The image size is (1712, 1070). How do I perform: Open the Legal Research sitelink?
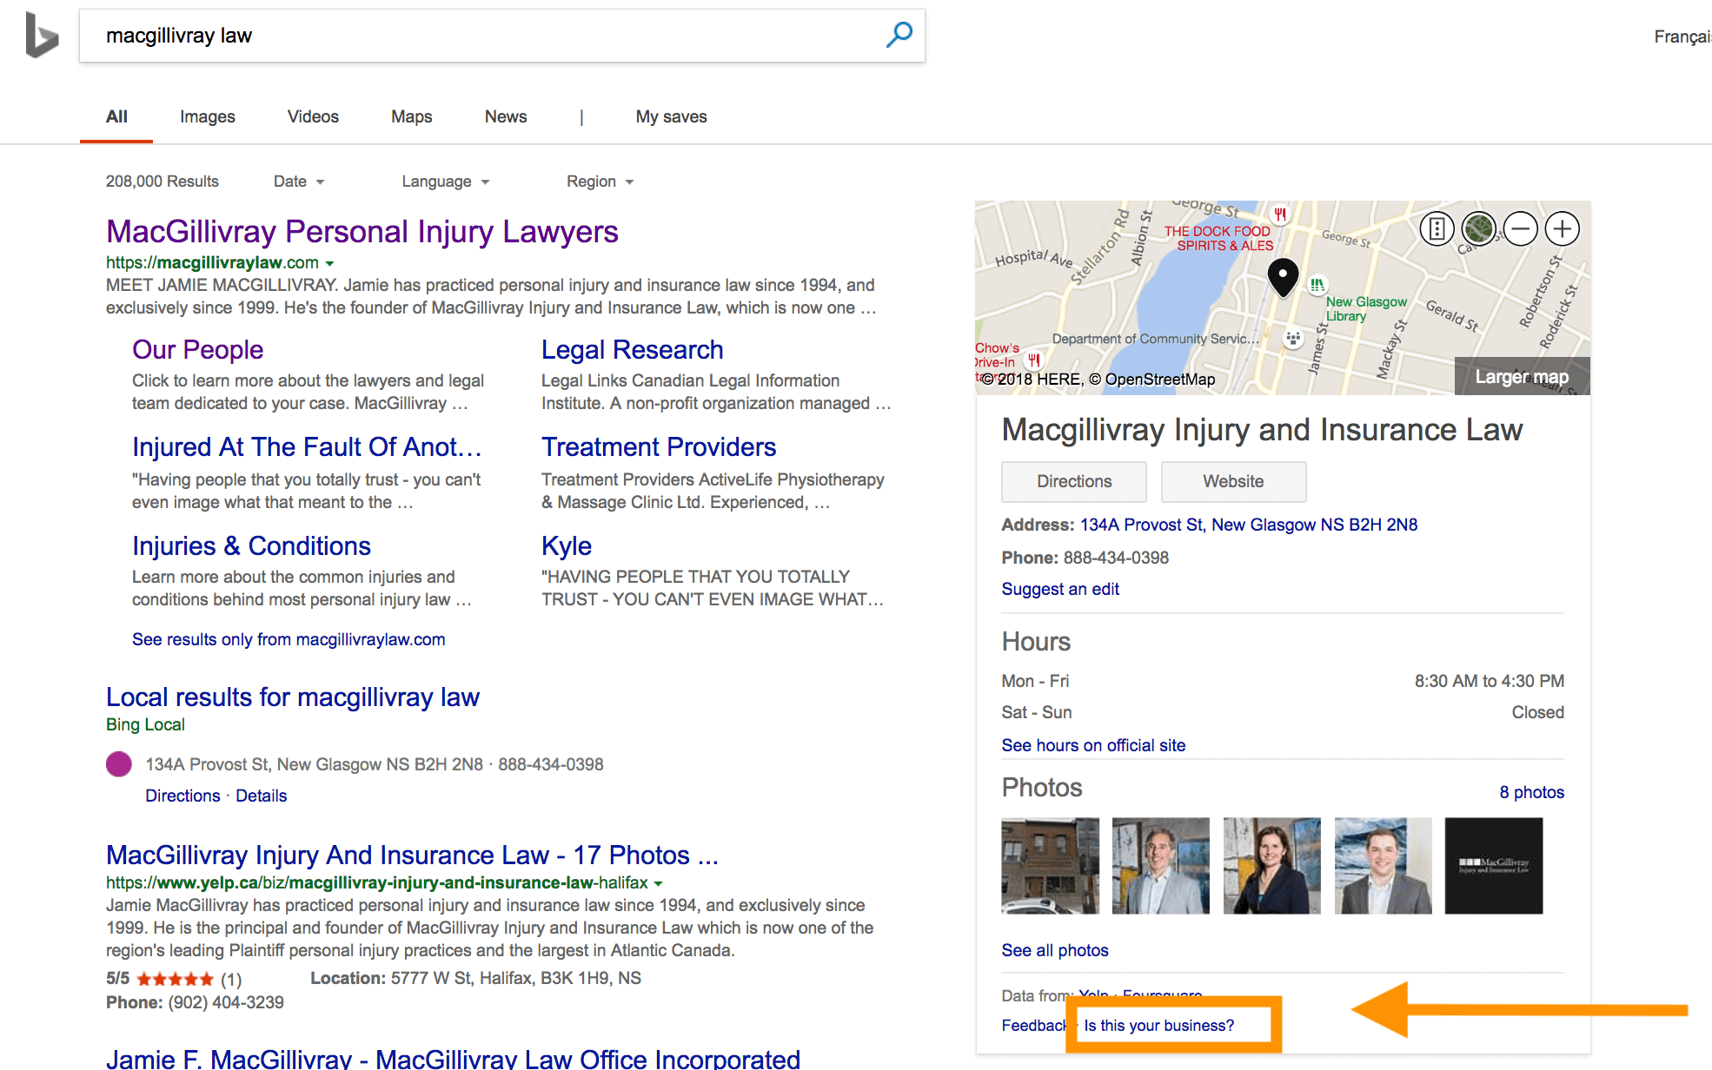[632, 349]
